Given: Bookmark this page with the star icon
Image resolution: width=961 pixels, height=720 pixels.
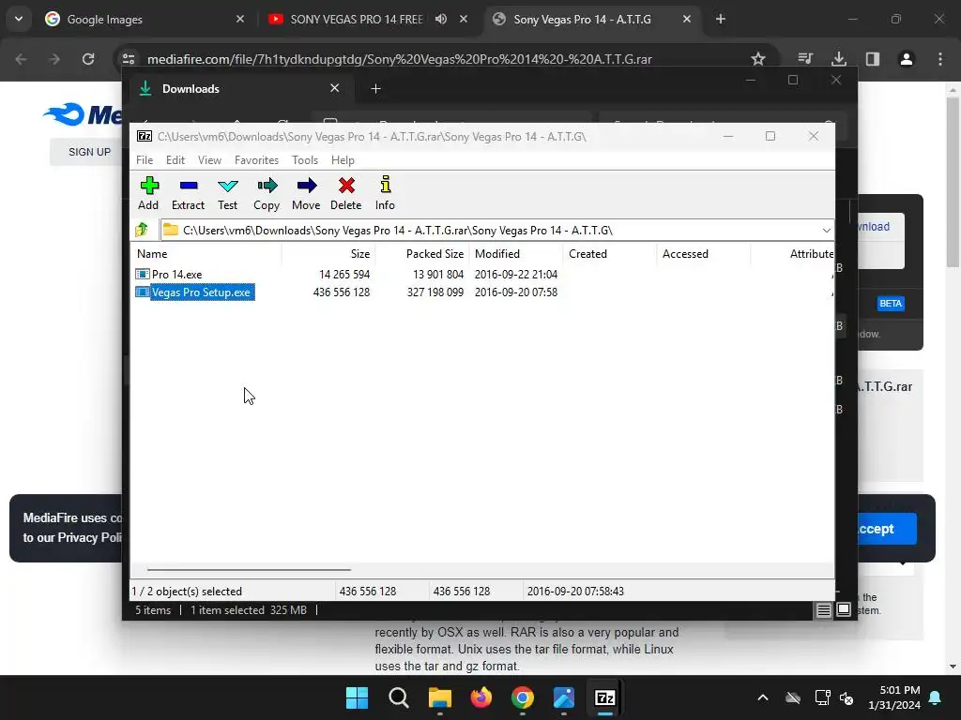Looking at the screenshot, I should click(x=758, y=59).
